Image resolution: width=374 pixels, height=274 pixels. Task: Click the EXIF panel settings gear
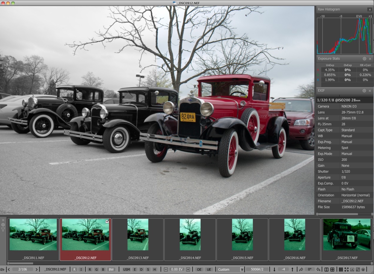click(364, 91)
